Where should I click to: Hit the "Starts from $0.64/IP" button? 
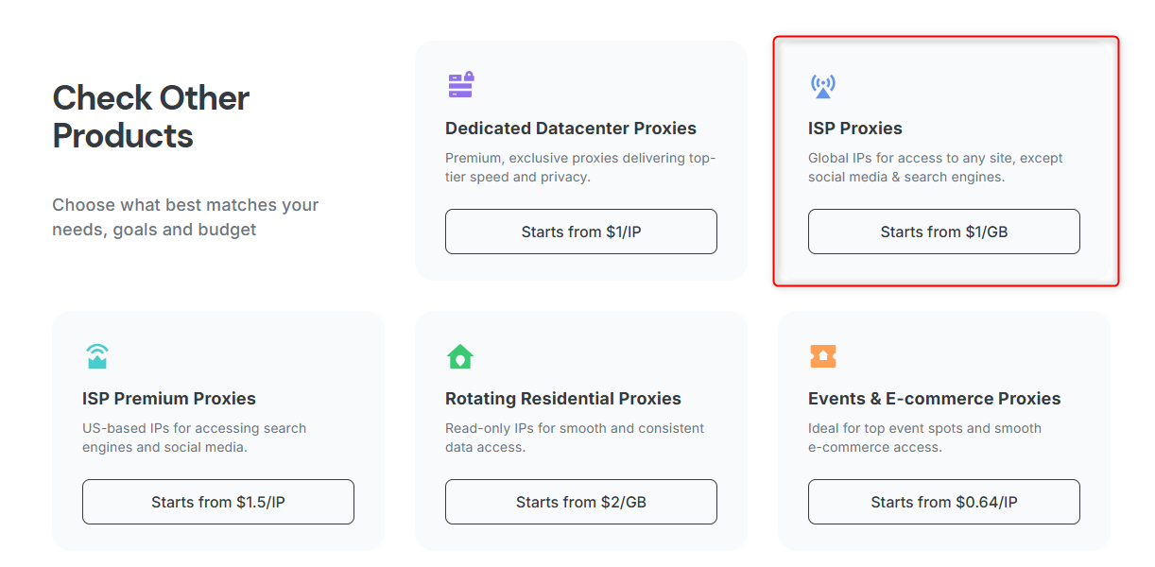click(944, 502)
